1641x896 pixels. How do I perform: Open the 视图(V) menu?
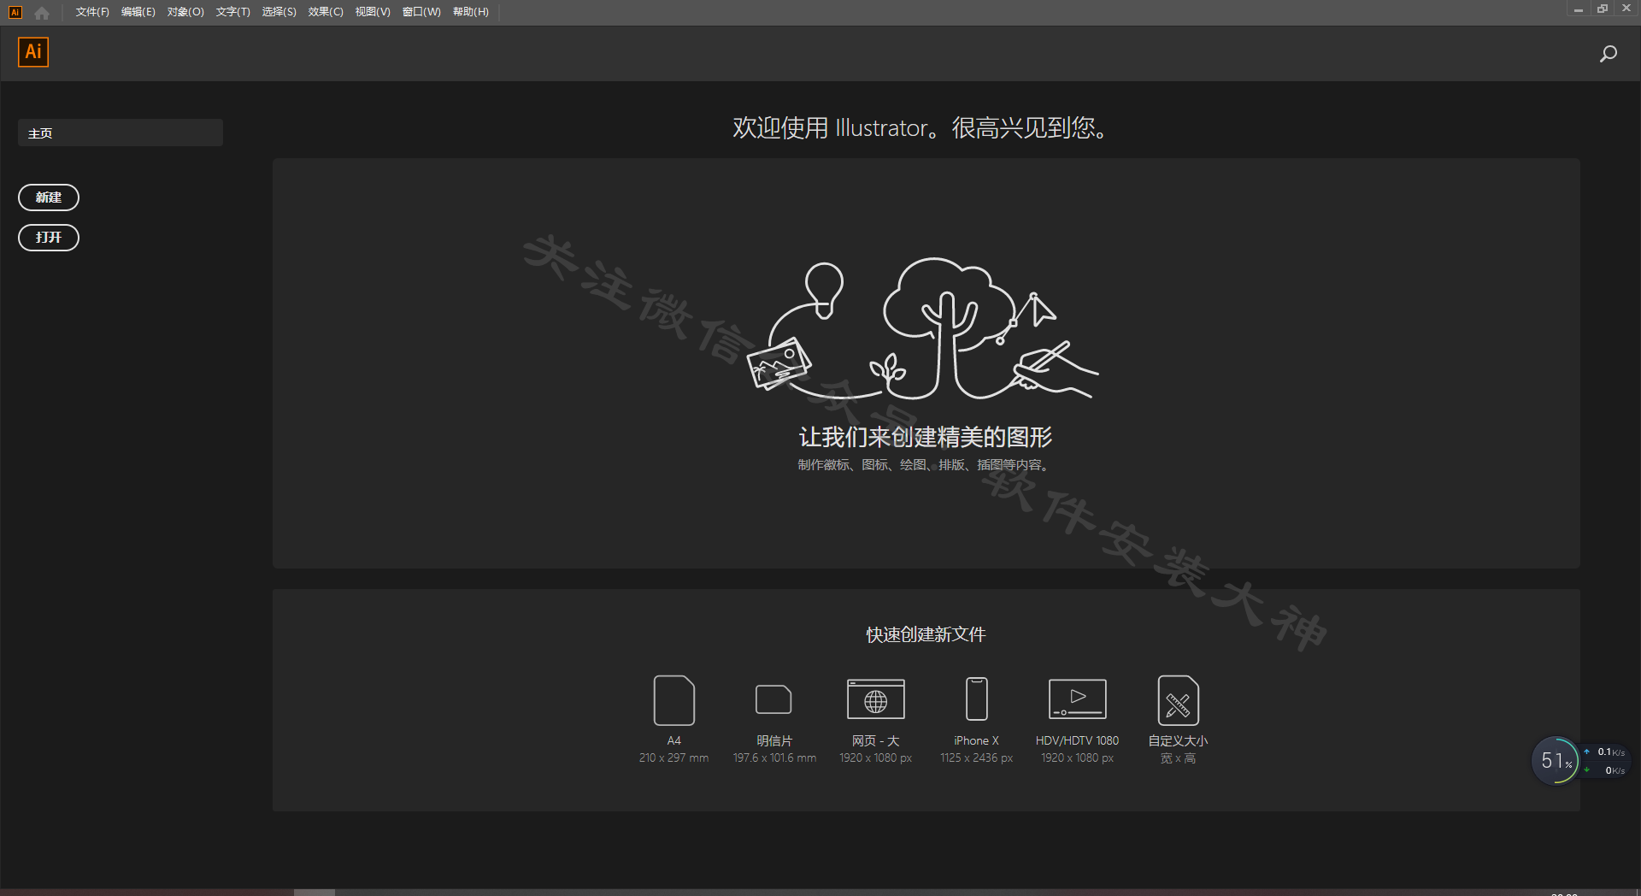point(373,12)
